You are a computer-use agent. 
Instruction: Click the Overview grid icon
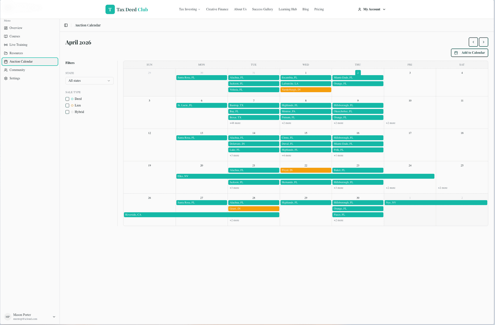(6, 28)
